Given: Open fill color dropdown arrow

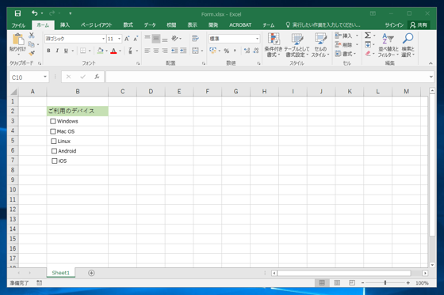Looking at the screenshot, I should point(107,51).
